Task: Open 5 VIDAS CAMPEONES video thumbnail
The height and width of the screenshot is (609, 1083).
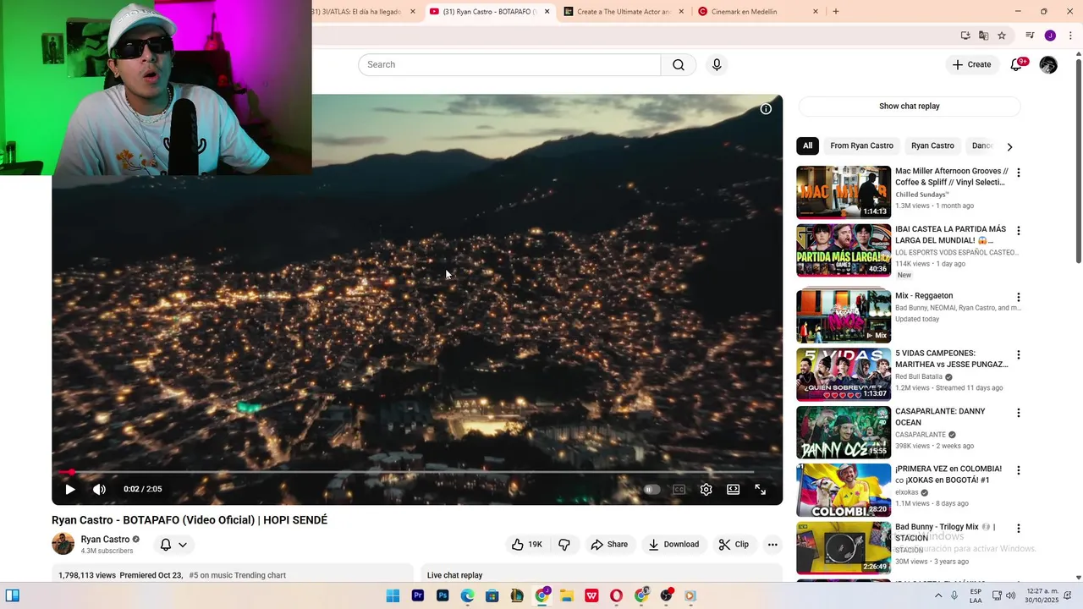Action: point(844,374)
